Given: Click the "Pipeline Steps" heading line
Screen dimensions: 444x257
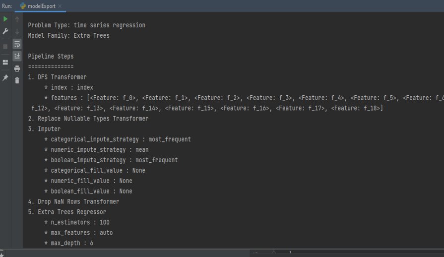Looking at the screenshot, I should [x=51, y=57].
